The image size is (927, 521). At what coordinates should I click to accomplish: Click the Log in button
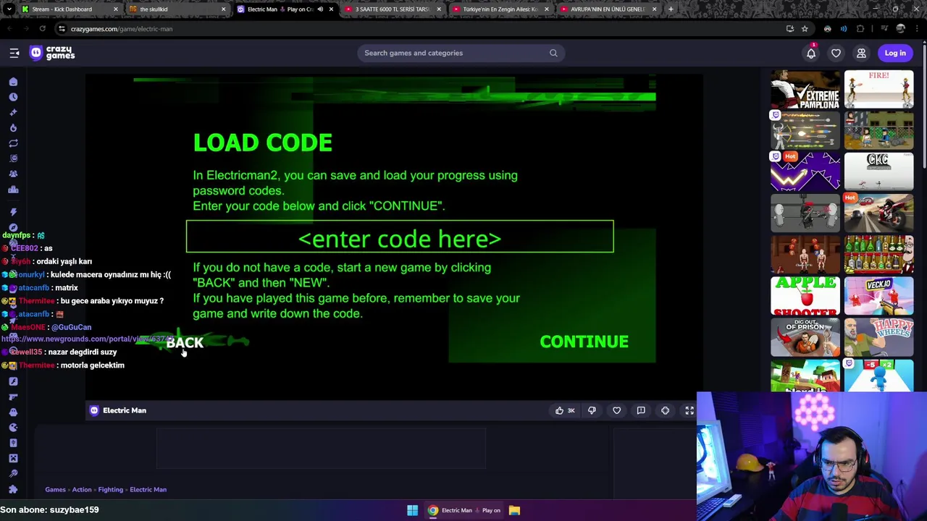895,53
